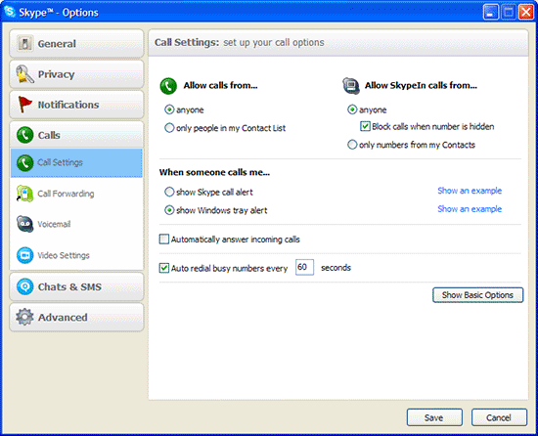Click the Privacy keys icon
Viewport: 538px width, 436px height.
24,74
